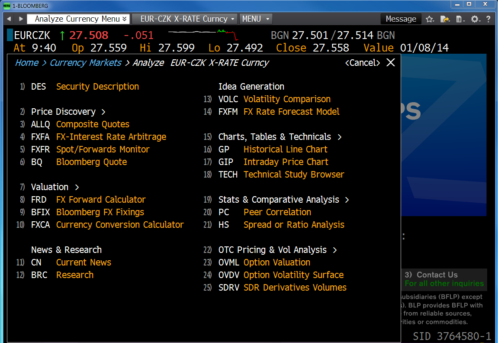Go to Home breadcrumb link
Image resolution: width=498 pixels, height=343 pixels.
click(x=27, y=63)
